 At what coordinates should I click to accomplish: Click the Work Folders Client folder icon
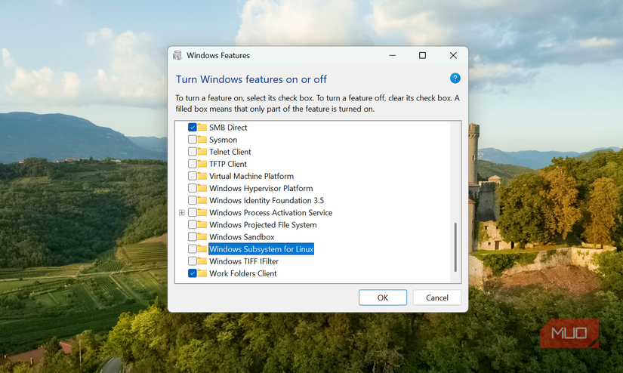202,273
